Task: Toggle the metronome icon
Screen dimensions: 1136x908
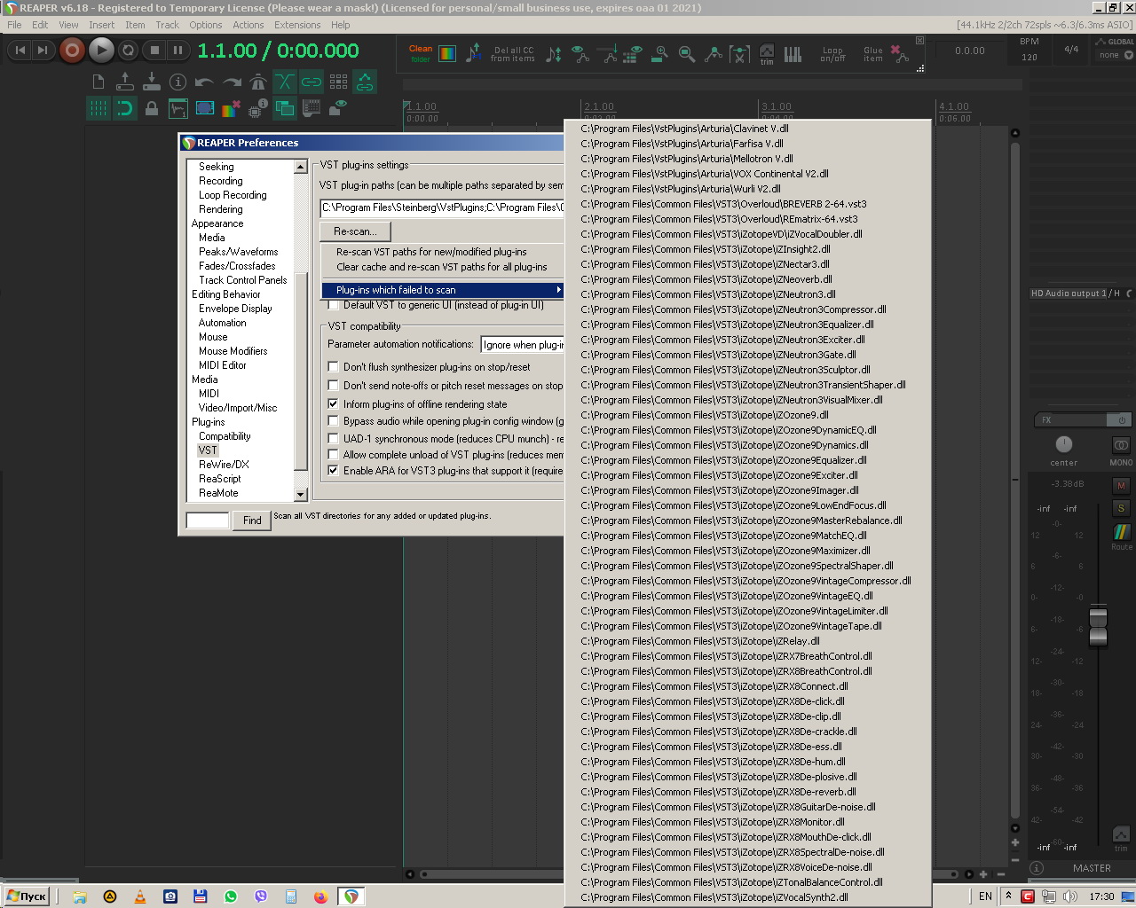Action: (x=258, y=82)
